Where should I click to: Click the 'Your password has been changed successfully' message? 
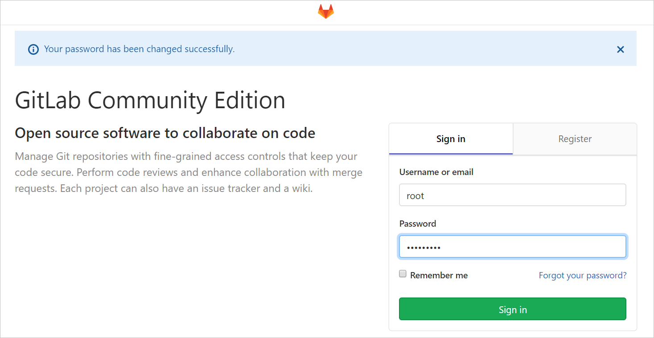139,49
